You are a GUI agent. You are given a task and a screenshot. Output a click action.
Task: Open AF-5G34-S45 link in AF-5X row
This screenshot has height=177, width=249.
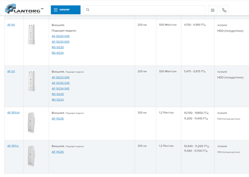[x=61, y=88]
